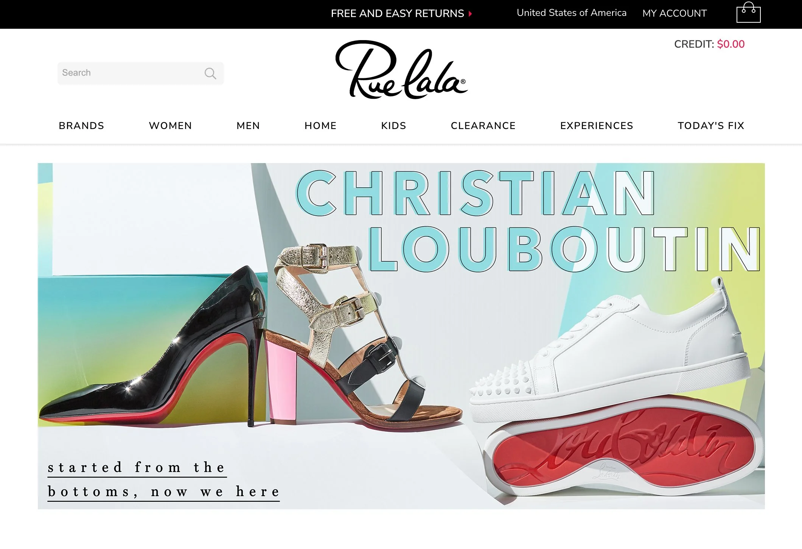802x549 pixels.
Task: Open the shopping bag icon
Action: click(748, 12)
